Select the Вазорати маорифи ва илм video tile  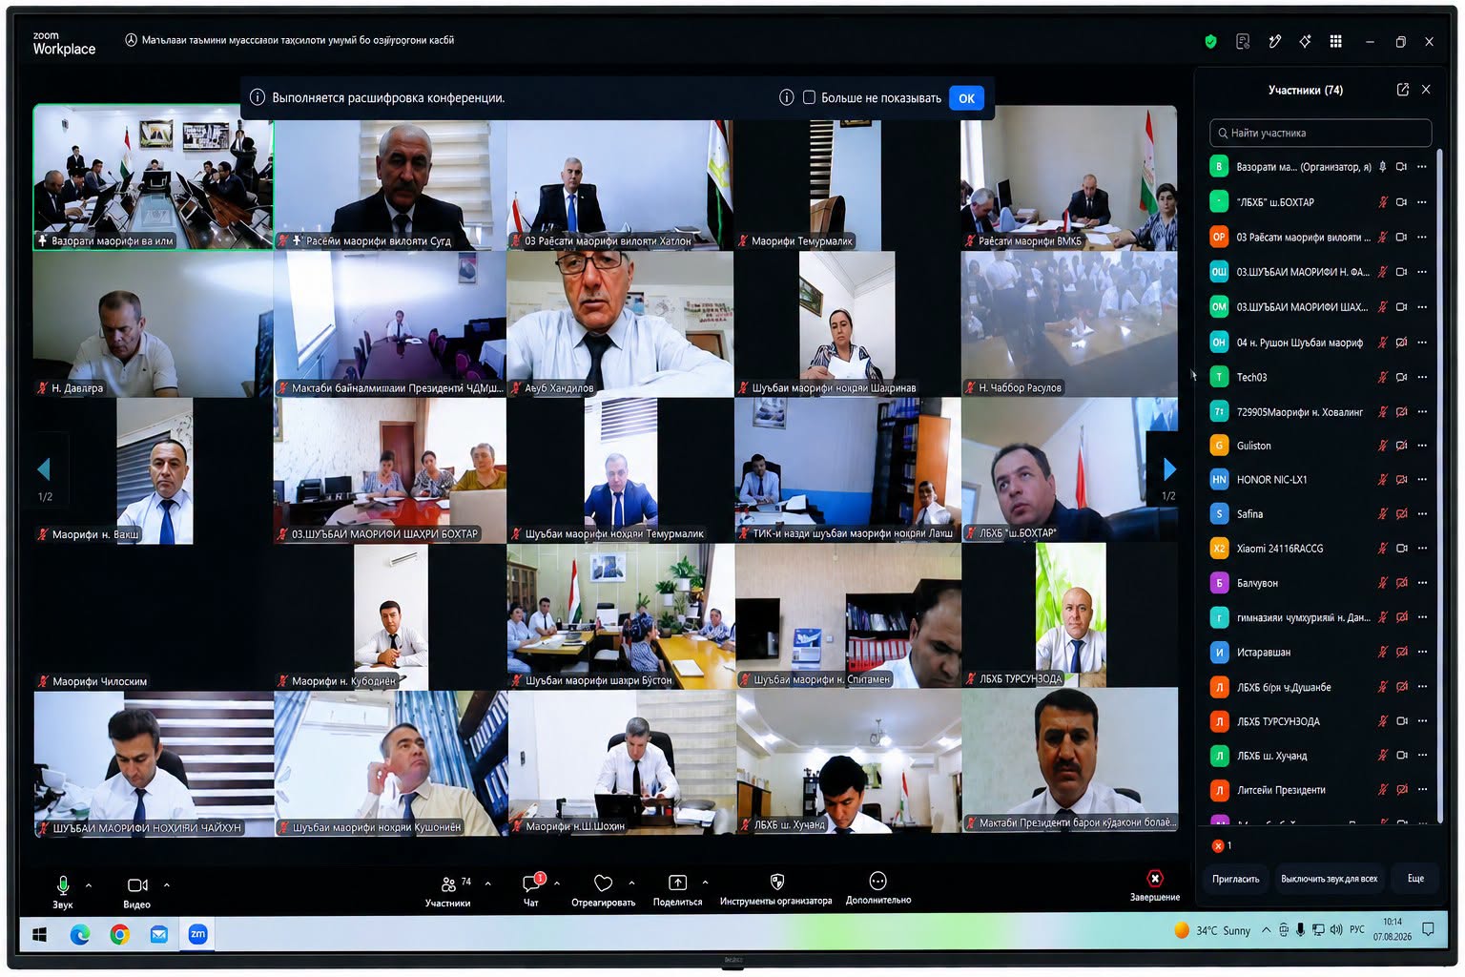click(154, 177)
